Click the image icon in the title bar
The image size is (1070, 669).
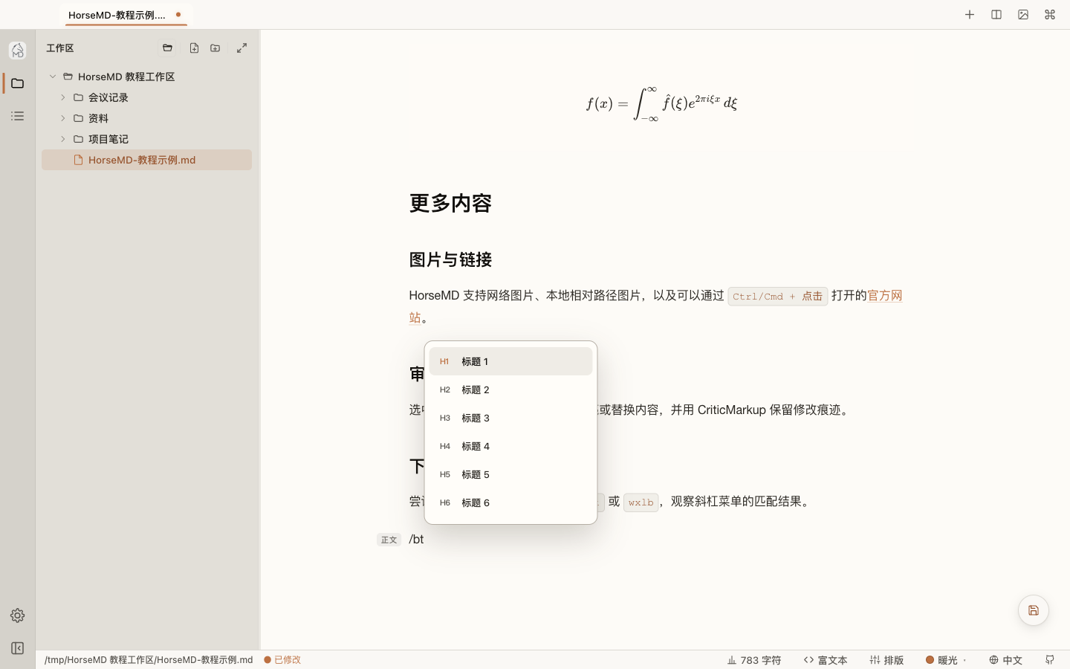pos(1023,15)
